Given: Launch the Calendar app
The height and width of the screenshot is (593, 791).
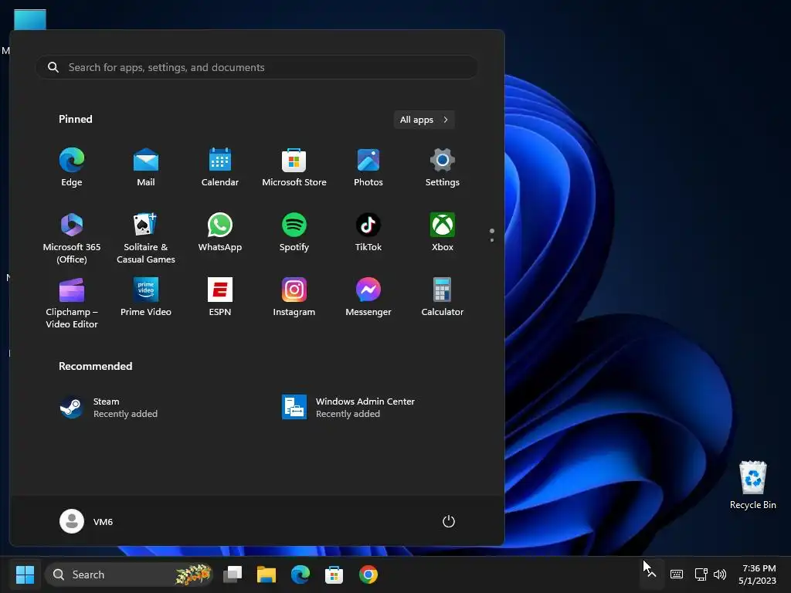Looking at the screenshot, I should point(220,168).
